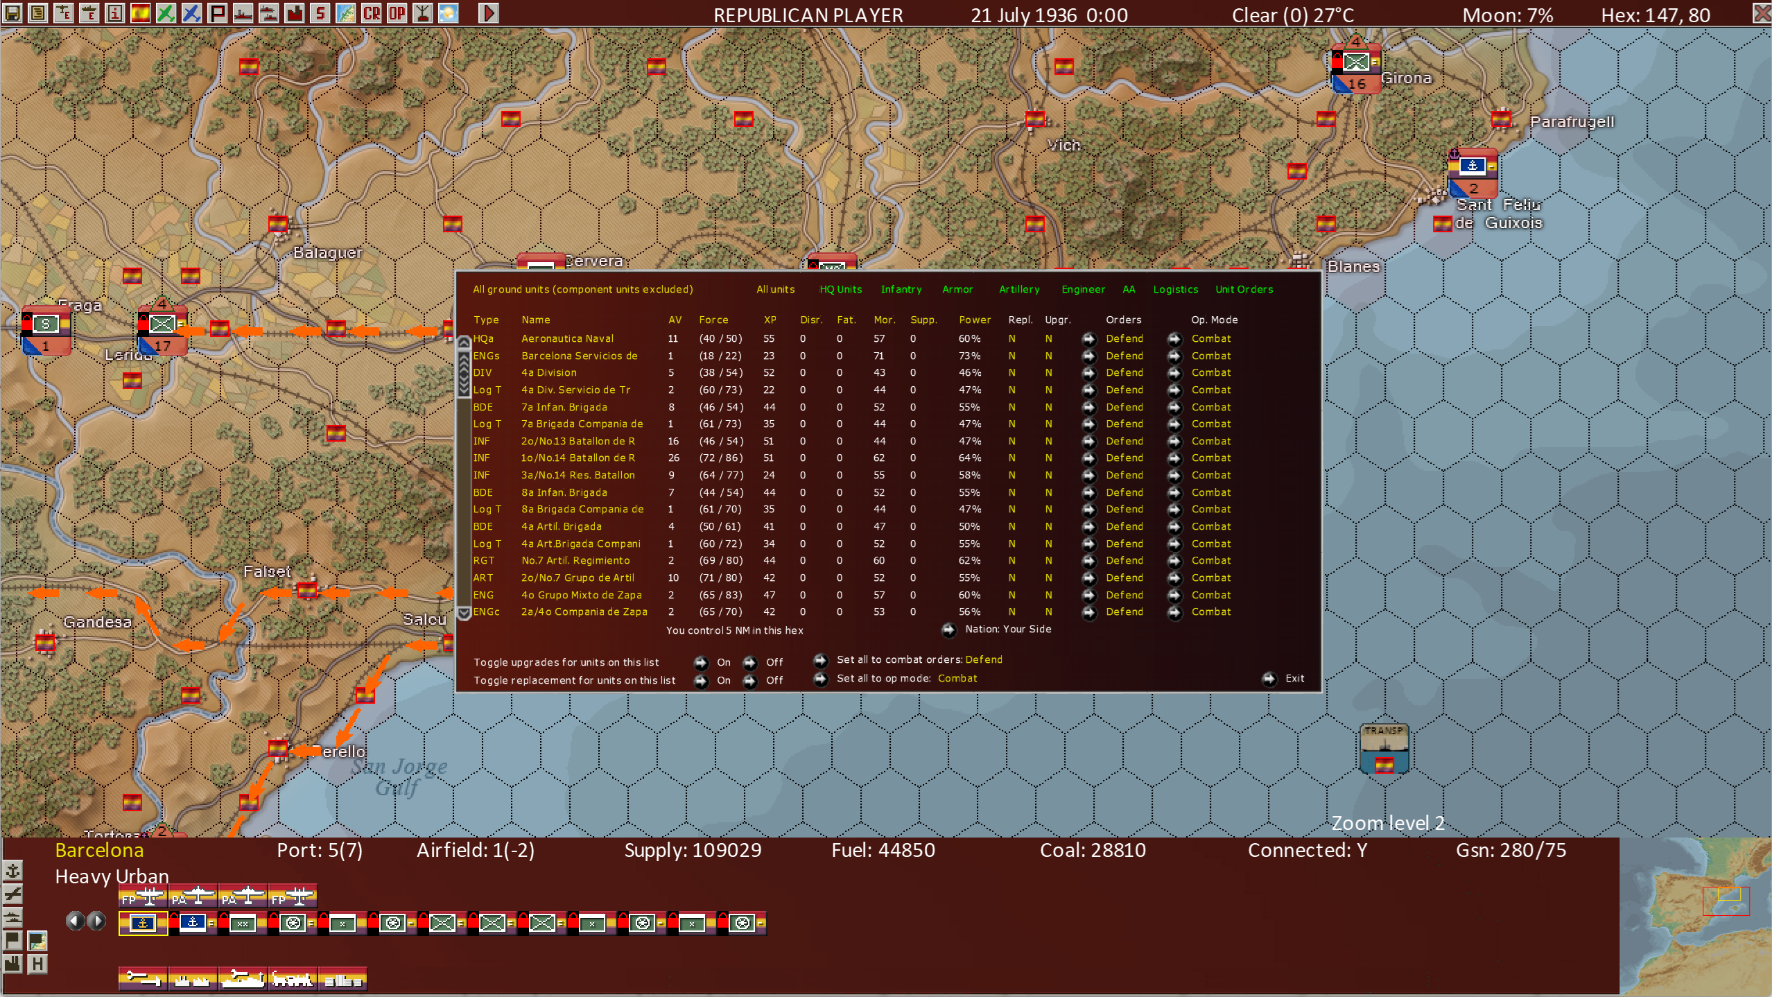The image size is (1772, 997).
Task: Toggle Nation: Your Side arrow
Action: click(x=948, y=630)
